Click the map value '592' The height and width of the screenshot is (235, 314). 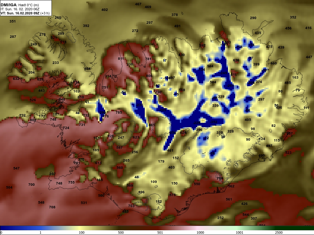(202, 45)
